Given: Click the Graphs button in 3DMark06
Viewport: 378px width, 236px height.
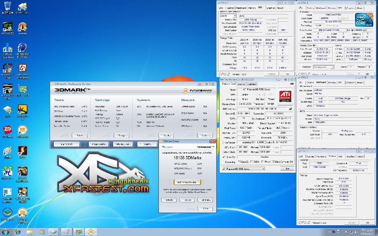Looking at the screenshot, I should click(x=148, y=144).
